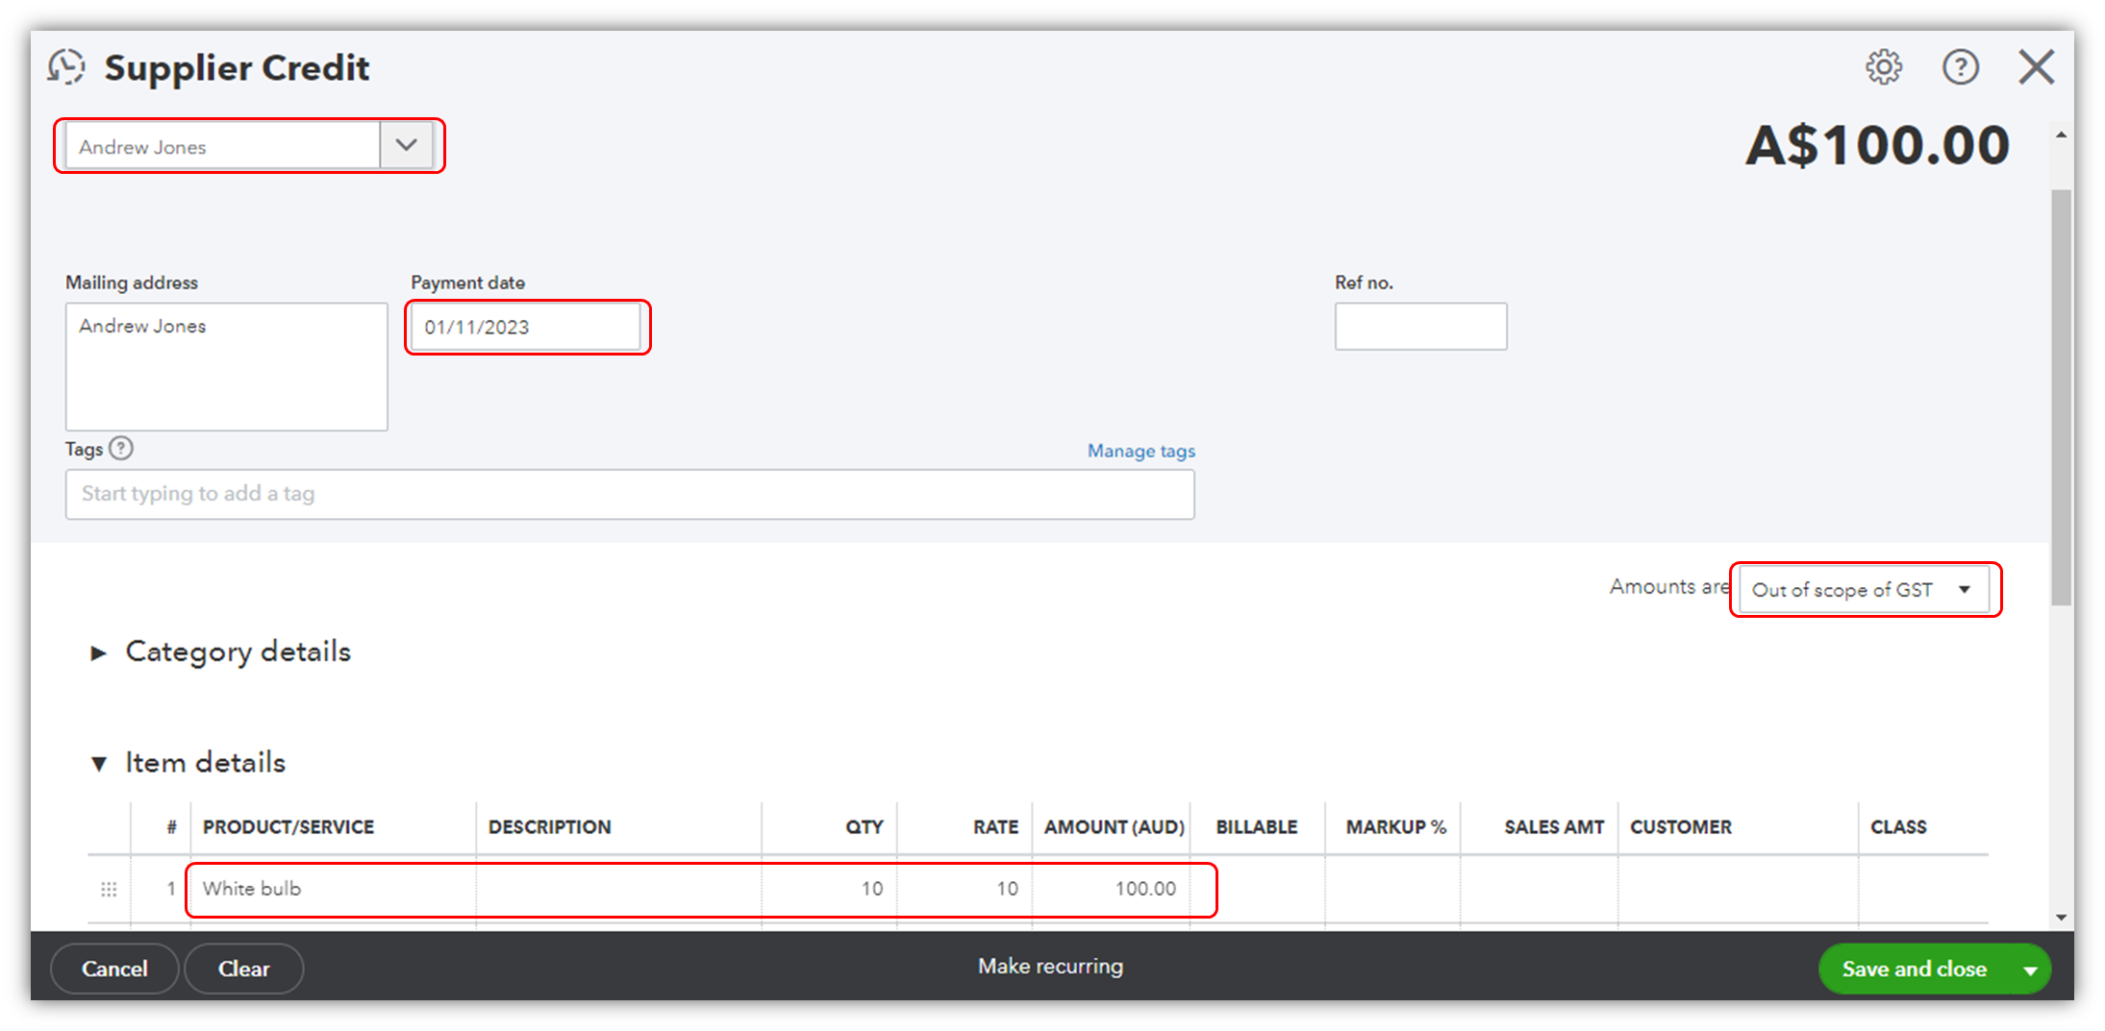Image resolution: width=2105 pixels, height=1031 pixels.
Task: Select the White bulb product cell
Action: coord(333,889)
